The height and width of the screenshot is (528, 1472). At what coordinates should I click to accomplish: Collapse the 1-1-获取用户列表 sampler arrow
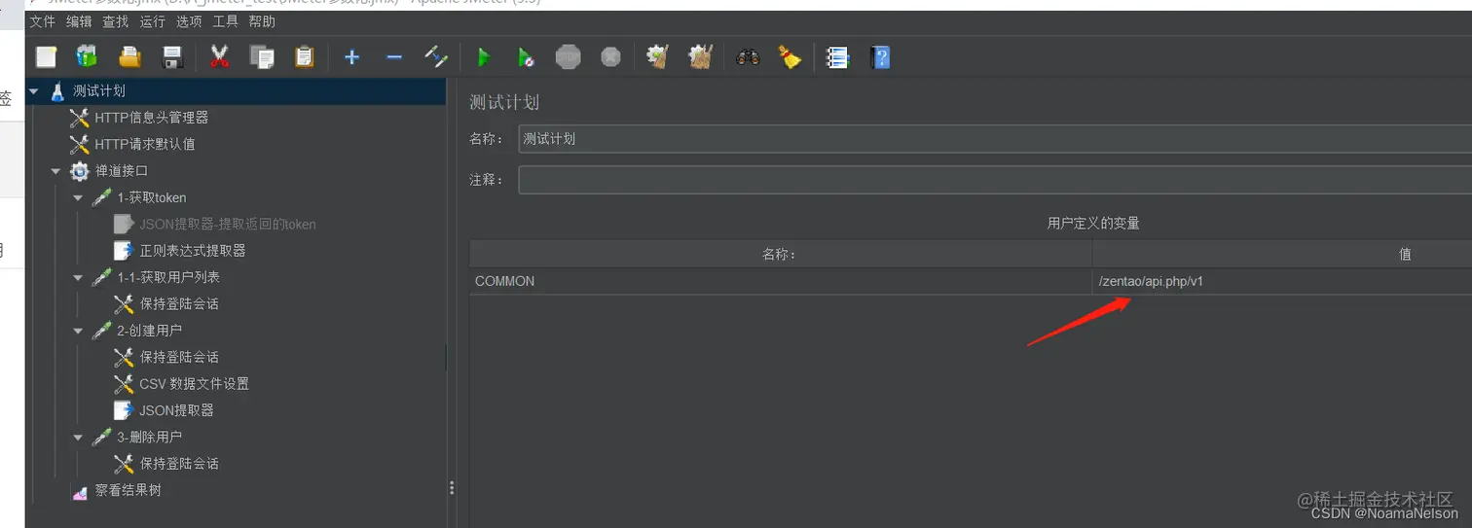tap(79, 277)
